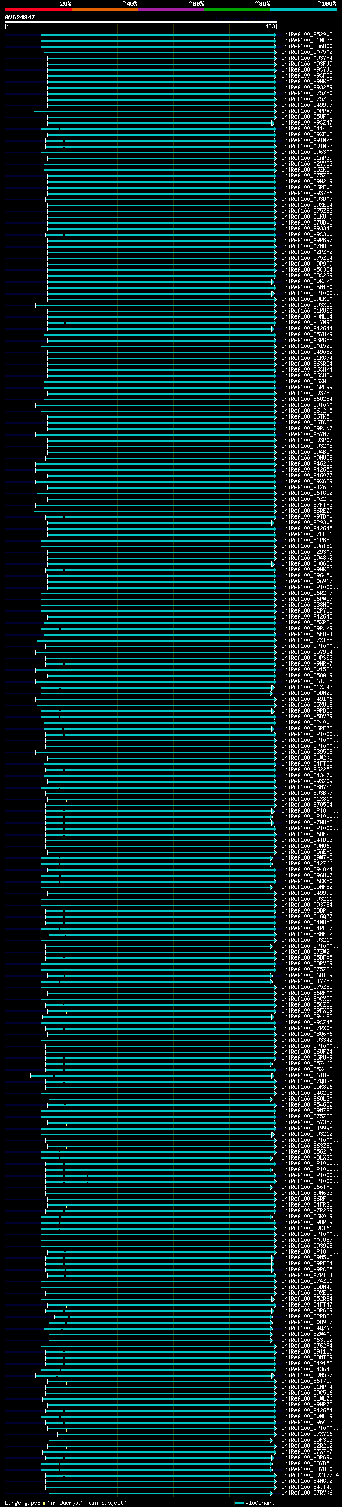Click the red ~20% identity legend segment
The width and height of the screenshot is (342, 1507).
coord(38,10)
